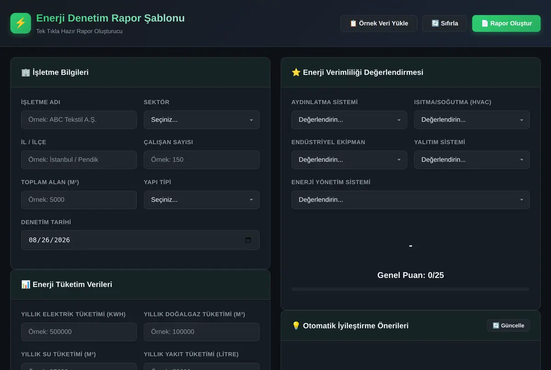
Task: Click the Denetim Tarihi date value
Action: pos(49,240)
